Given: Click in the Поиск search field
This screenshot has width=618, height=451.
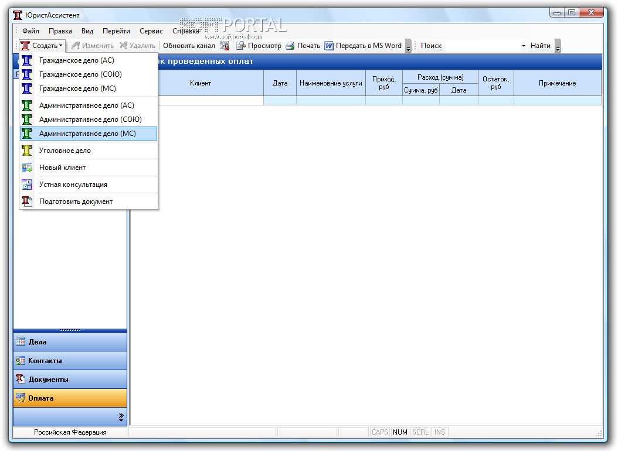Looking at the screenshot, I should pos(483,46).
